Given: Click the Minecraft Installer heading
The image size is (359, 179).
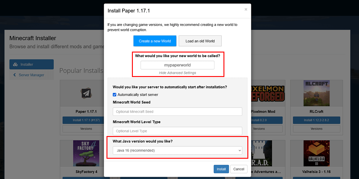Looking at the screenshot, I should point(33,38).
